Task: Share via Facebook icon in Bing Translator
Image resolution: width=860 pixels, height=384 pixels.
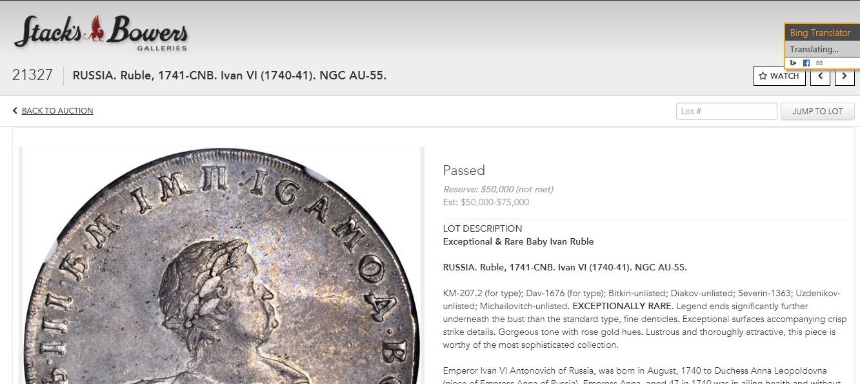Action: click(806, 63)
